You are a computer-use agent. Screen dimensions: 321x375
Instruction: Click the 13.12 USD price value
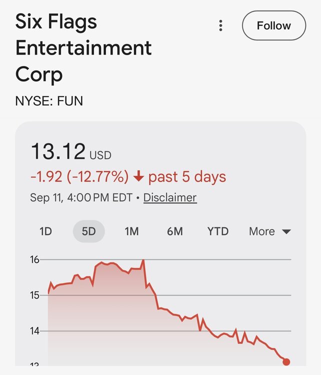pyautogui.click(x=71, y=151)
